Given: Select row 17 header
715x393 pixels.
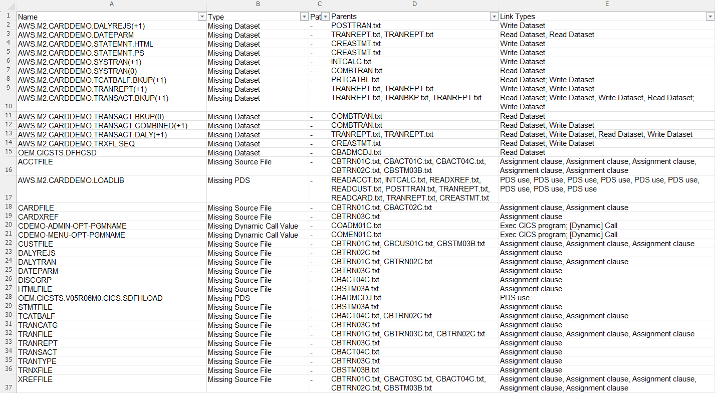Looking at the screenshot, I should click(x=8, y=189).
